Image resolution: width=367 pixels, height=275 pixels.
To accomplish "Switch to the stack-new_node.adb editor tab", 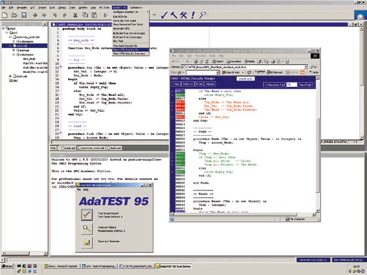I will pyautogui.click(x=92, y=148).
